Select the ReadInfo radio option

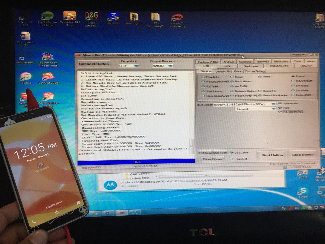210,77
